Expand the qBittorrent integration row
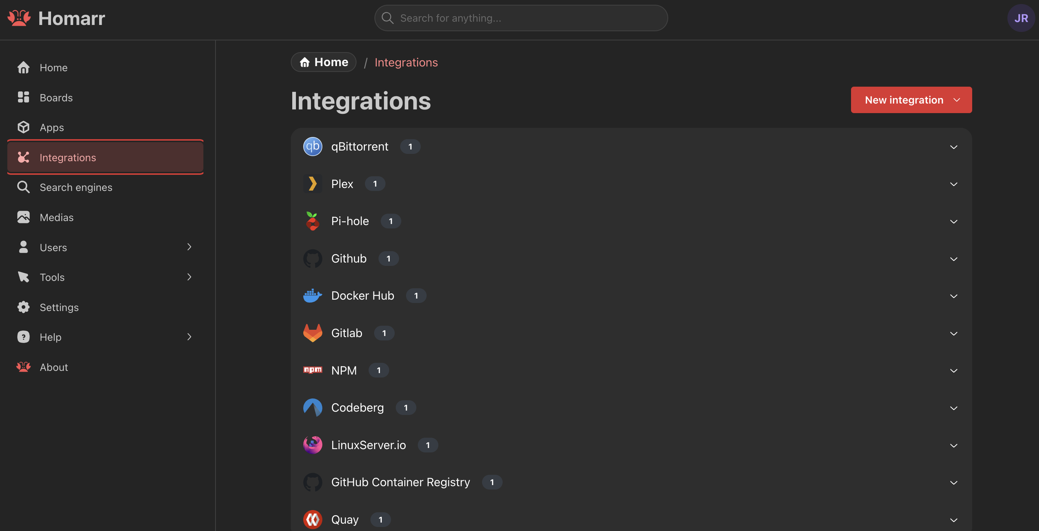Image resolution: width=1039 pixels, height=531 pixels. [954, 147]
